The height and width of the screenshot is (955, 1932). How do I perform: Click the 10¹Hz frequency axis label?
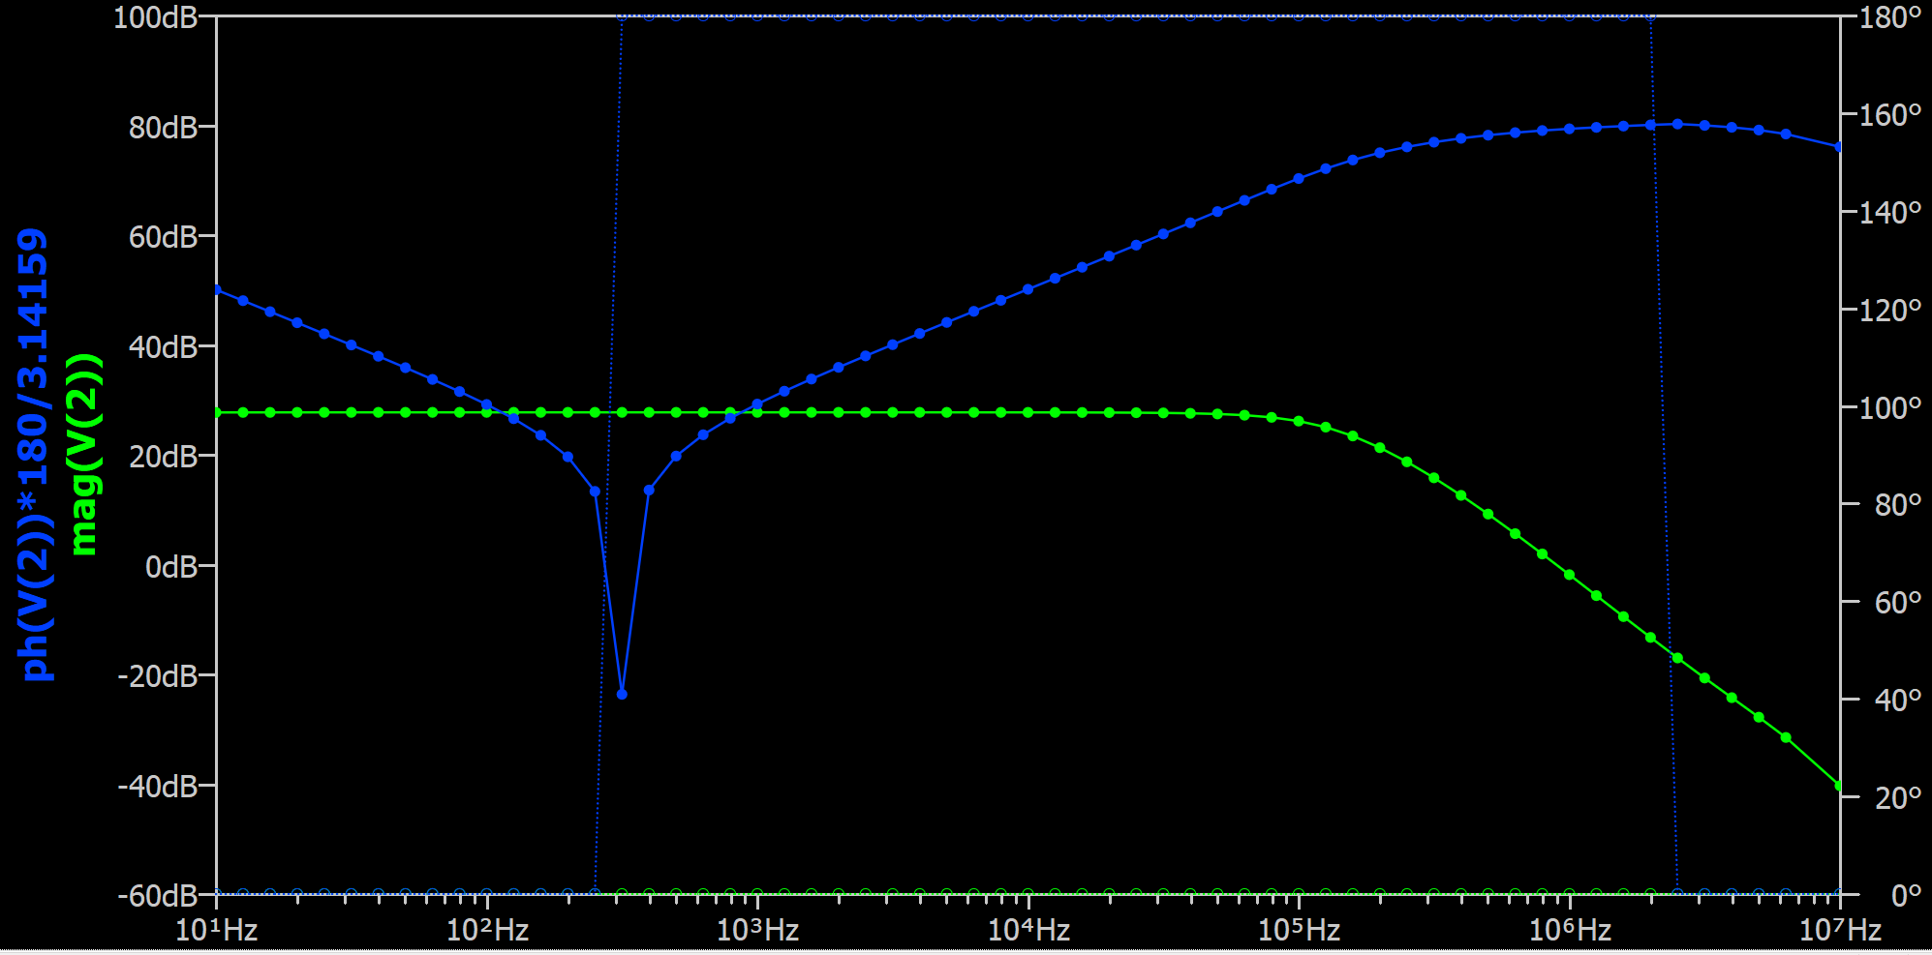216,930
